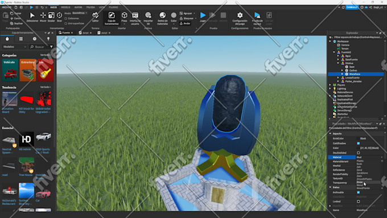
Task: Open the Modelos category dropdown
Action: click(x=15, y=47)
